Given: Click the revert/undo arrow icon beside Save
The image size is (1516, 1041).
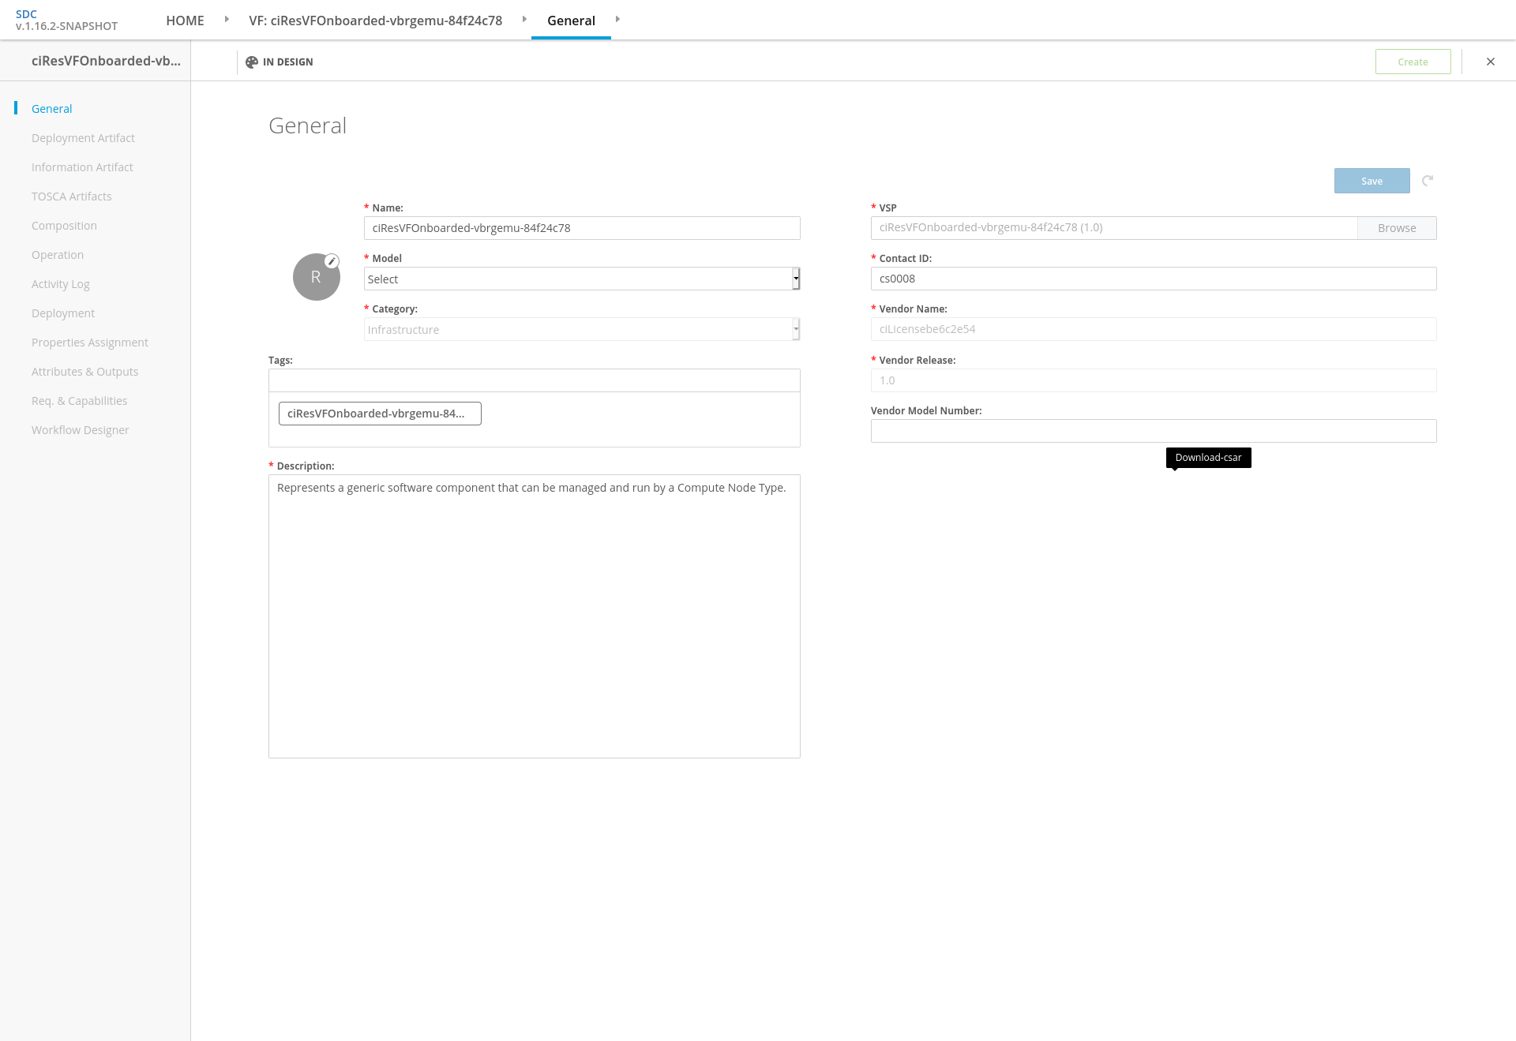Looking at the screenshot, I should click(x=1428, y=181).
